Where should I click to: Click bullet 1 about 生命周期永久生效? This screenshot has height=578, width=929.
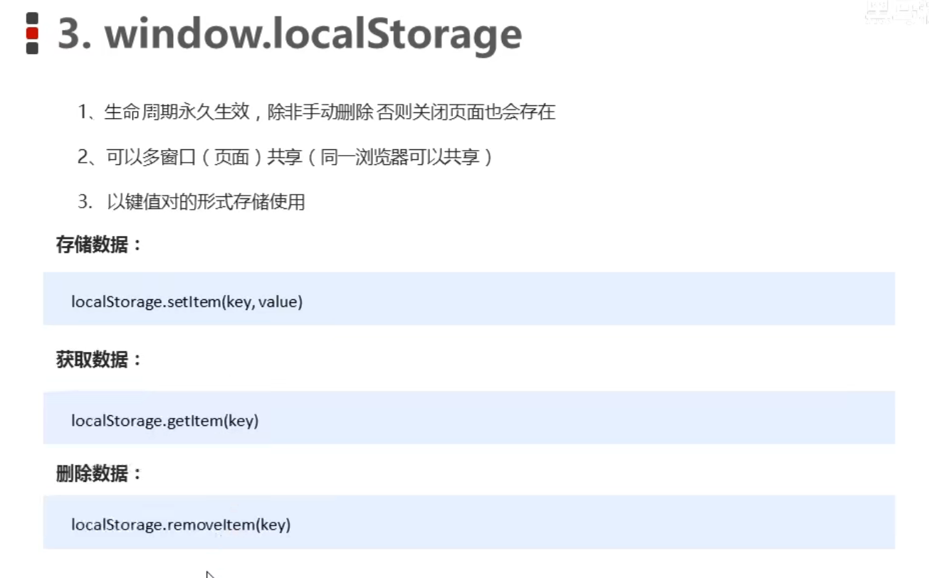coord(317,112)
